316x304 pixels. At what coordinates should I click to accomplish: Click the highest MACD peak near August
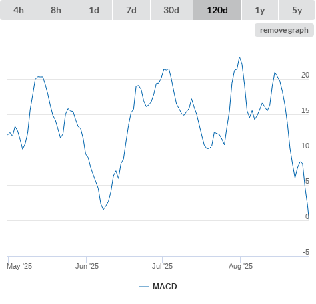click(x=239, y=57)
